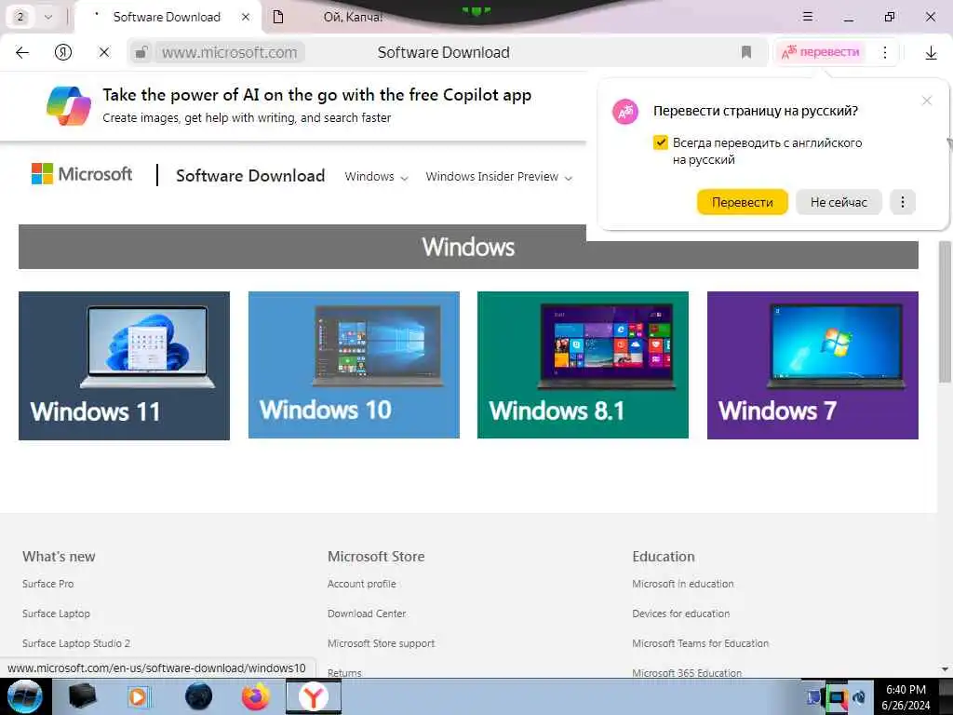
Task: Open the Surface Laptop footer link
Action: [x=56, y=614]
